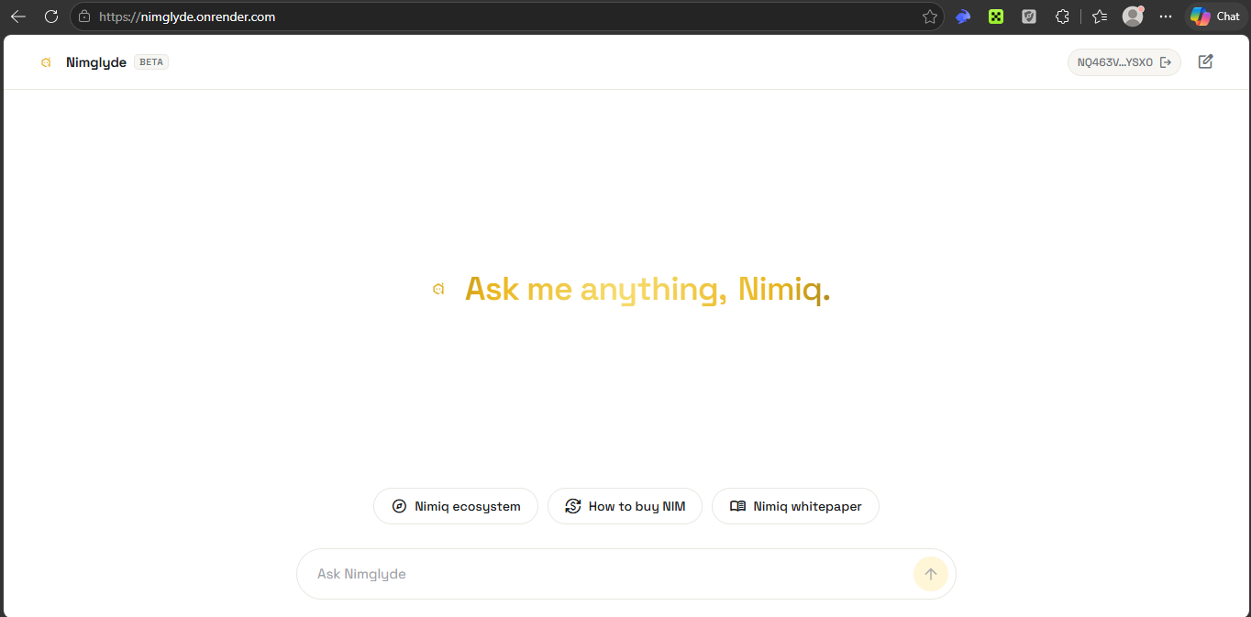Click the open book icon in Nimiq whitepaper
This screenshot has height=617, width=1251.
pyautogui.click(x=737, y=506)
